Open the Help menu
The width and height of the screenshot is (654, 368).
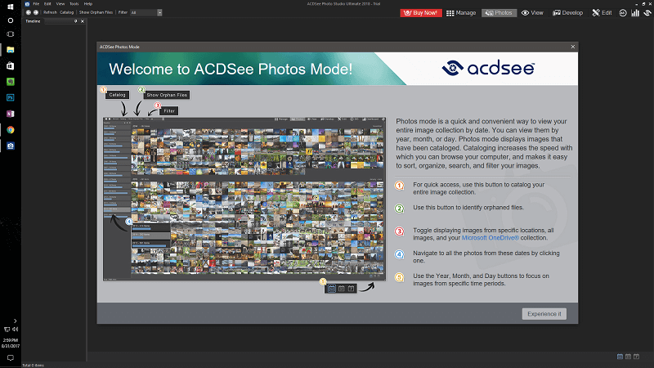88,4
